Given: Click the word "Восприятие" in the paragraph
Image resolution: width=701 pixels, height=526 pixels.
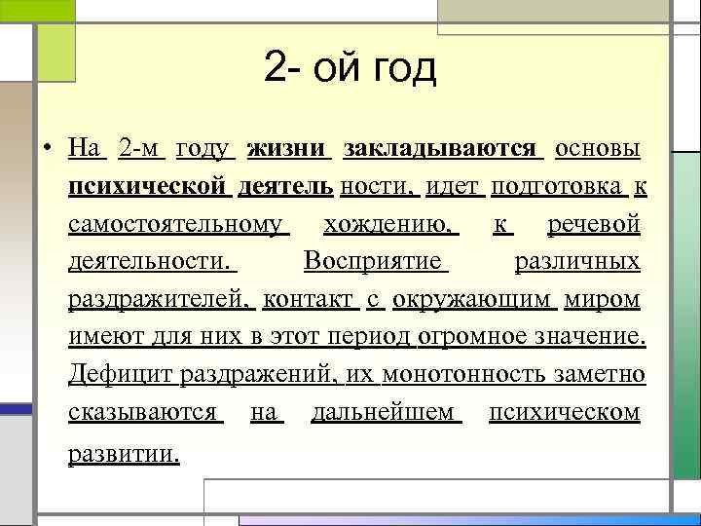Looking at the screenshot, I should pos(373,260).
